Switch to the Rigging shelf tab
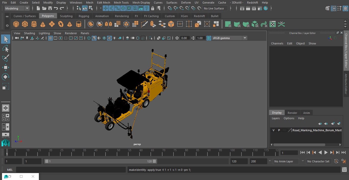The height and width of the screenshot is (180, 349). [84, 16]
